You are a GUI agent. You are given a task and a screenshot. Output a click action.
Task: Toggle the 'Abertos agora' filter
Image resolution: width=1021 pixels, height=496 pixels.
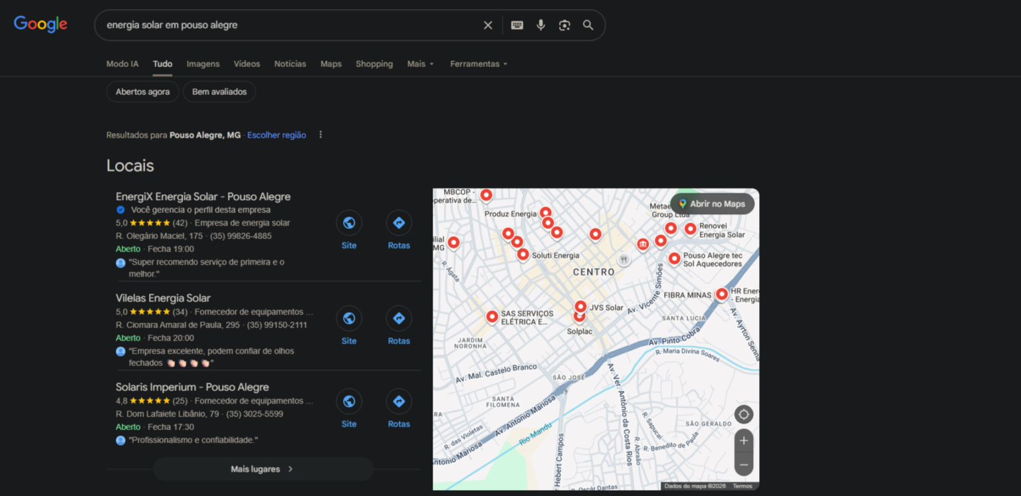(x=142, y=92)
